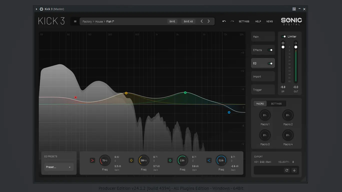Click the limiter output arrow icon

pos(296,43)
